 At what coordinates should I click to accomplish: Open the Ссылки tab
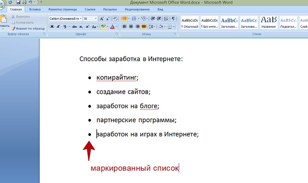[x=90, y=9]
